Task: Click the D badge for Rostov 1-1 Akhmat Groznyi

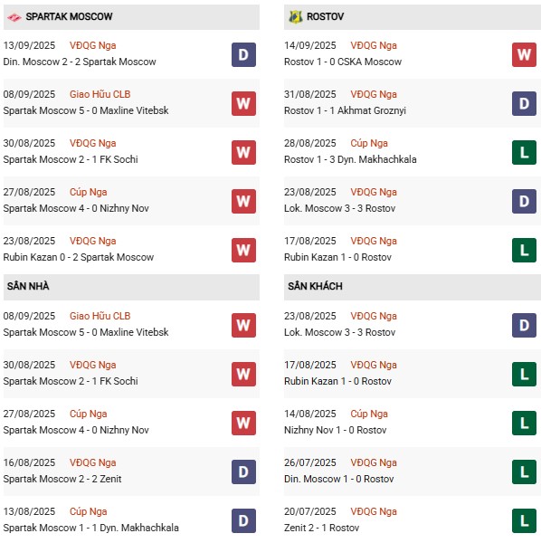Action: point(524,103)
